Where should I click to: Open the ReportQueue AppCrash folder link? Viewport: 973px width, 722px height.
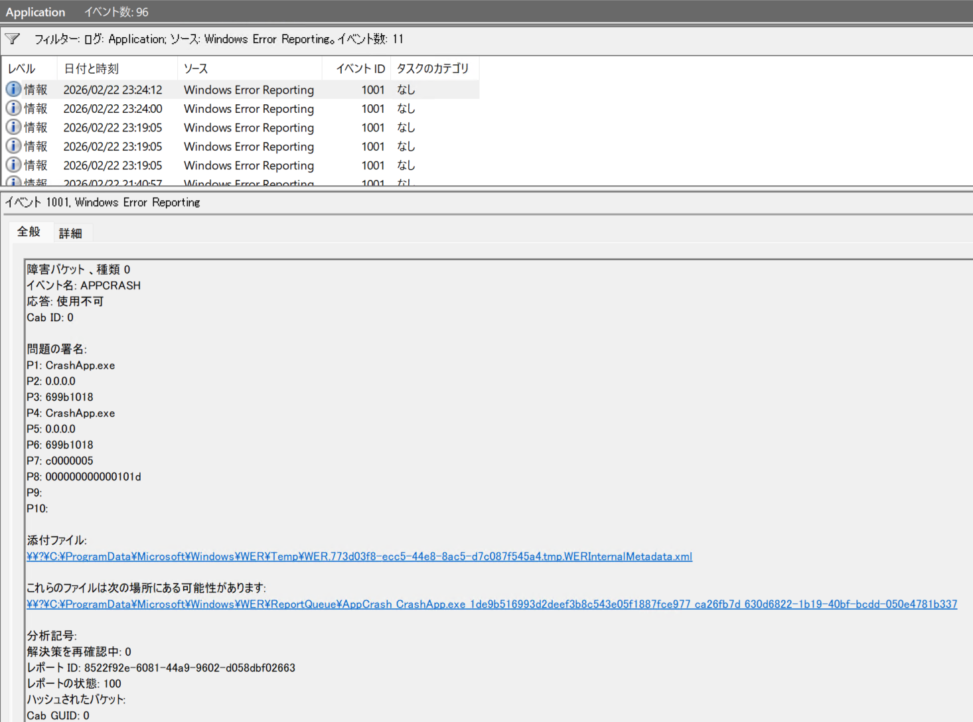491,605
